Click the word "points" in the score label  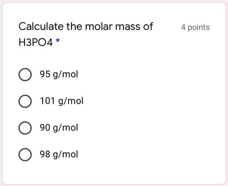(x=198, y=27)
